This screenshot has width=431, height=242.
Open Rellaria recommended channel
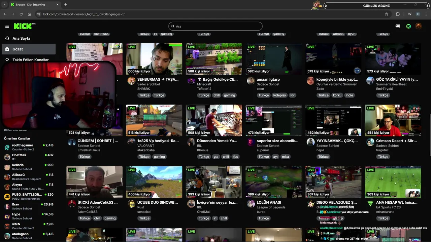click(x=29, y=167)
